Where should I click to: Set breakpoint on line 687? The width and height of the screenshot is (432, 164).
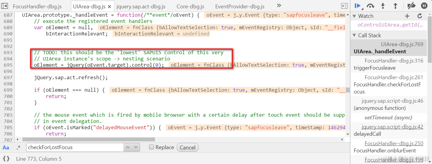8,15
